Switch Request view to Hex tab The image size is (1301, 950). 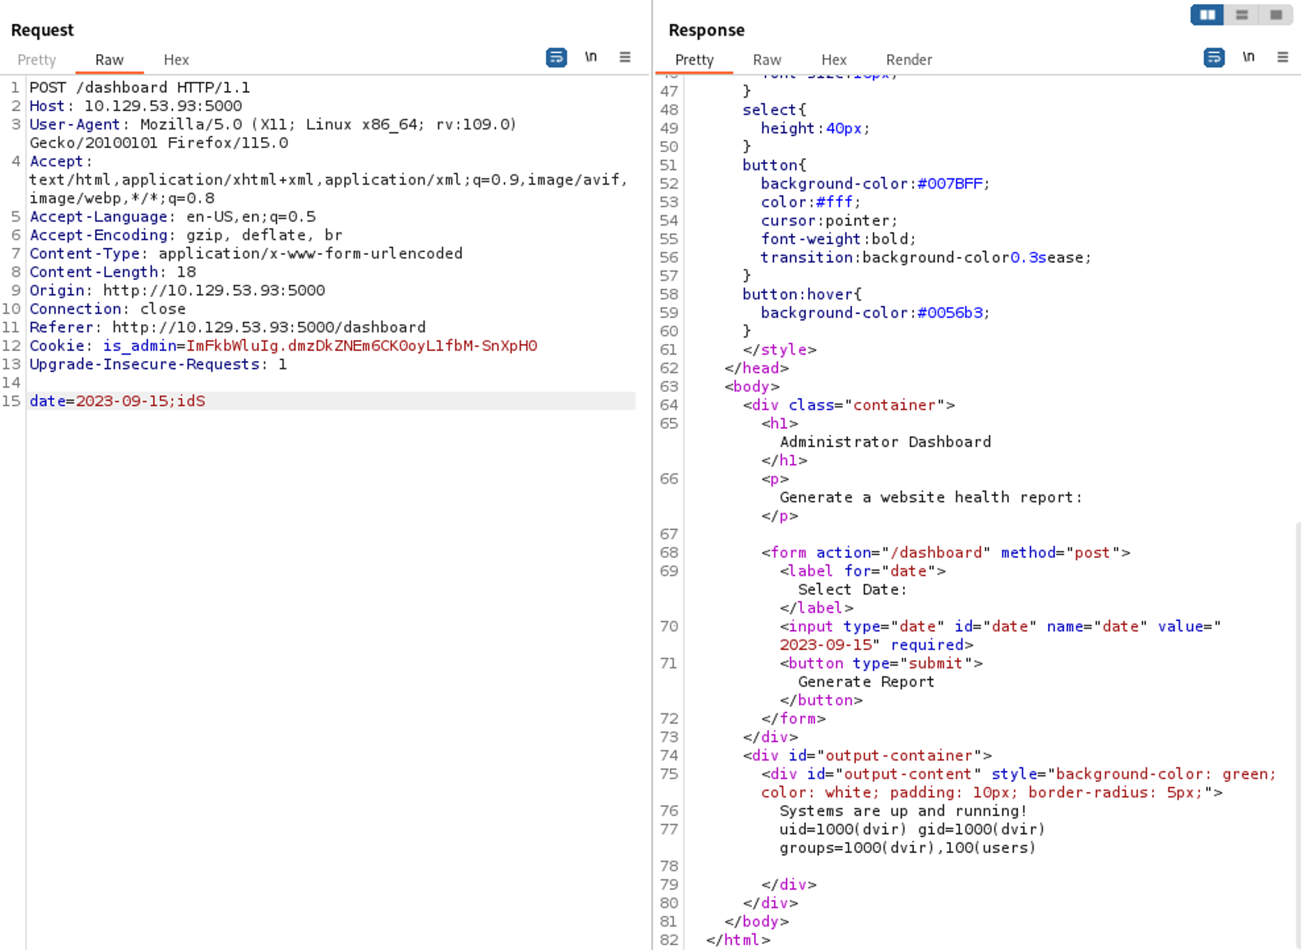[x=176, y=60]
